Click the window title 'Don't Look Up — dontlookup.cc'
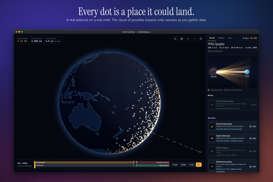The height and width of the screenshot is (182, 273). (136, 32)
